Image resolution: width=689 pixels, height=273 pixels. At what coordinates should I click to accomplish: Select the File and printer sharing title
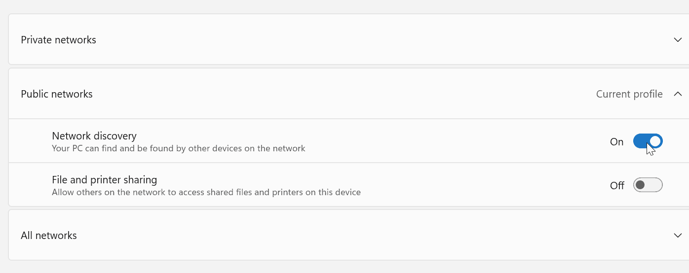pyautogui.click(x=104, y=179)
